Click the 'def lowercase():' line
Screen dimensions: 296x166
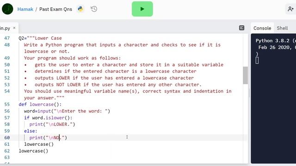point(40,105)
